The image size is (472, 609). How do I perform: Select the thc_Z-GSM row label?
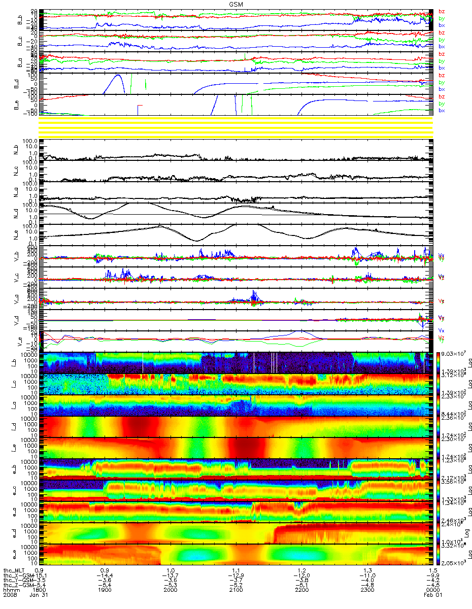[x=18, y=585]
